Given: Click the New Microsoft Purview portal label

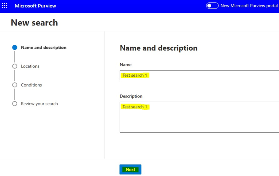Looking at the screenshot, I should click(249, 6).
